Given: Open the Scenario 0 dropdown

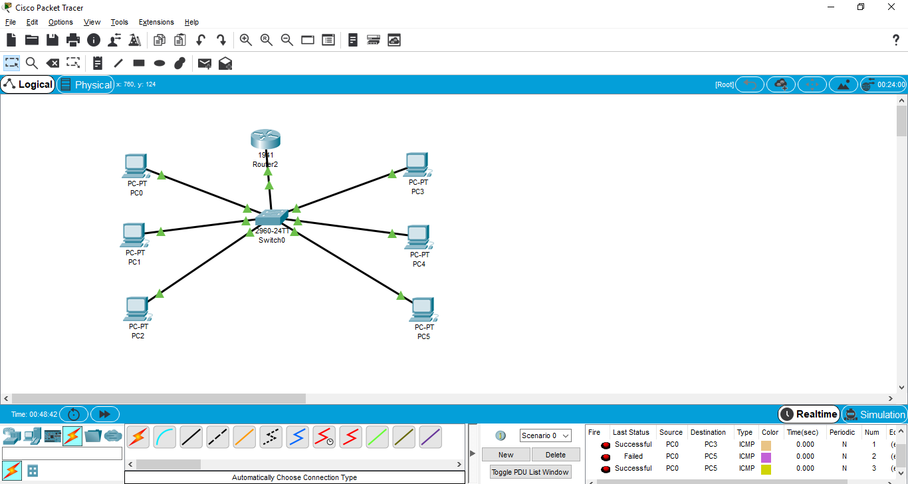Looking at the screenshot, I should point(546,435).
